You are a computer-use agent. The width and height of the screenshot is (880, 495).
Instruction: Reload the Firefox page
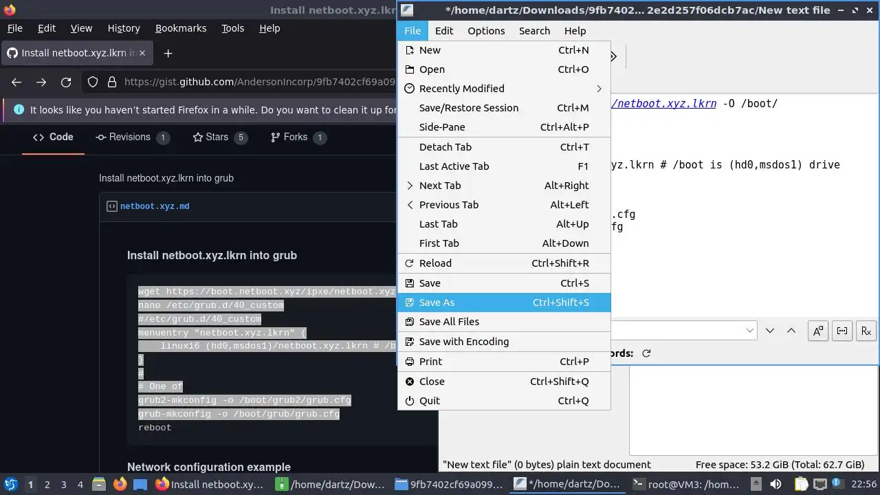pos(66,82)
